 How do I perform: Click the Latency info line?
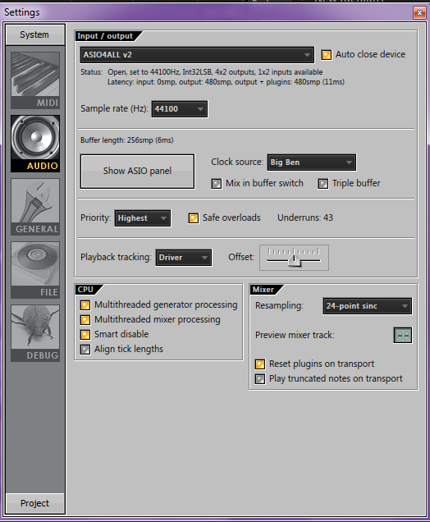pyautogui.click(x=226, y=82)
